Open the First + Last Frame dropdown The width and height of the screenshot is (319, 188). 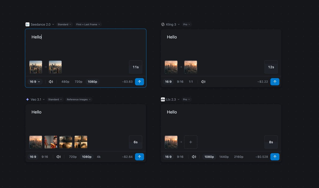click(x=88, y=24)
